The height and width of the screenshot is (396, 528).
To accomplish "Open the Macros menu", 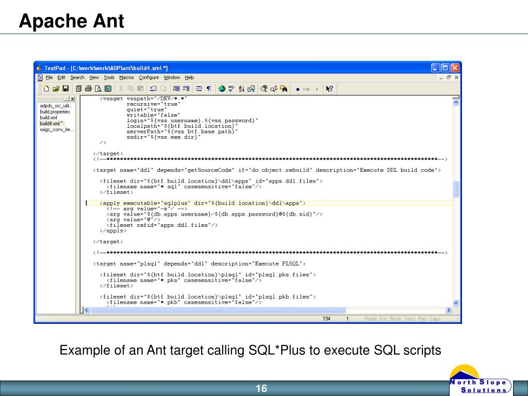I will coord(127,77).
